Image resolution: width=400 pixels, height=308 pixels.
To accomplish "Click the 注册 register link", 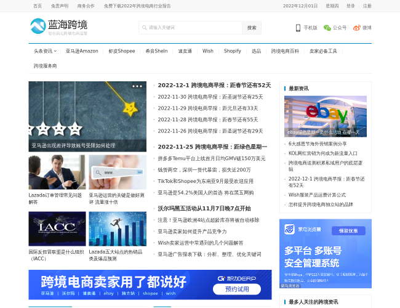I will (367, 6).
